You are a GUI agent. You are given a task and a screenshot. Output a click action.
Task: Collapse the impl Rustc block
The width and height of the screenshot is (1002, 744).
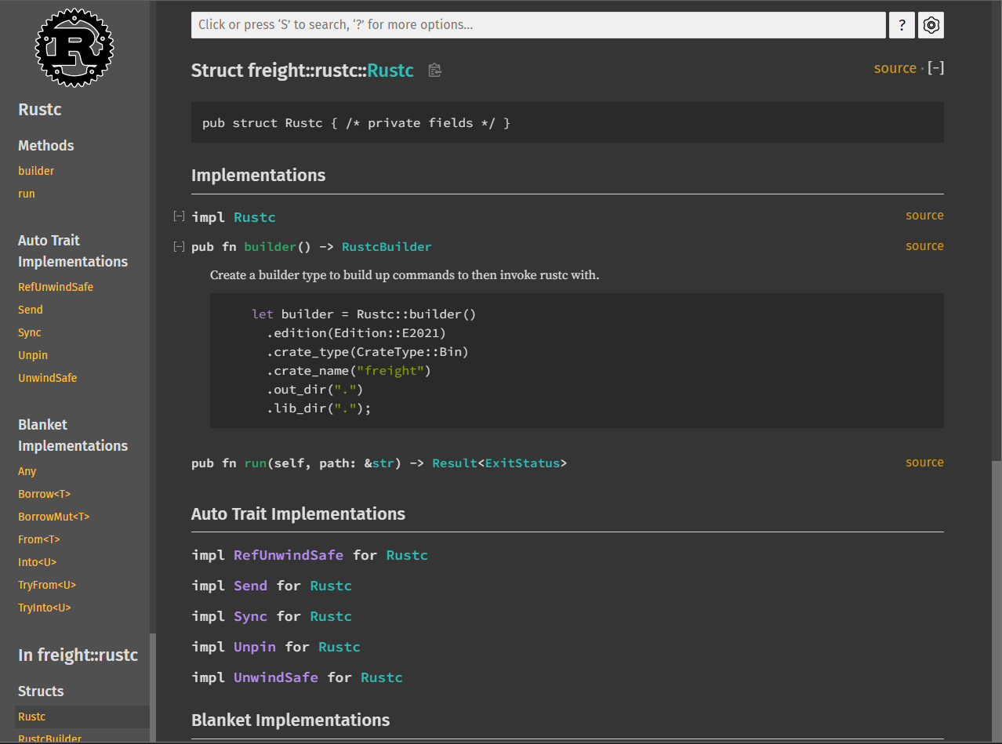tap(179, 216)
